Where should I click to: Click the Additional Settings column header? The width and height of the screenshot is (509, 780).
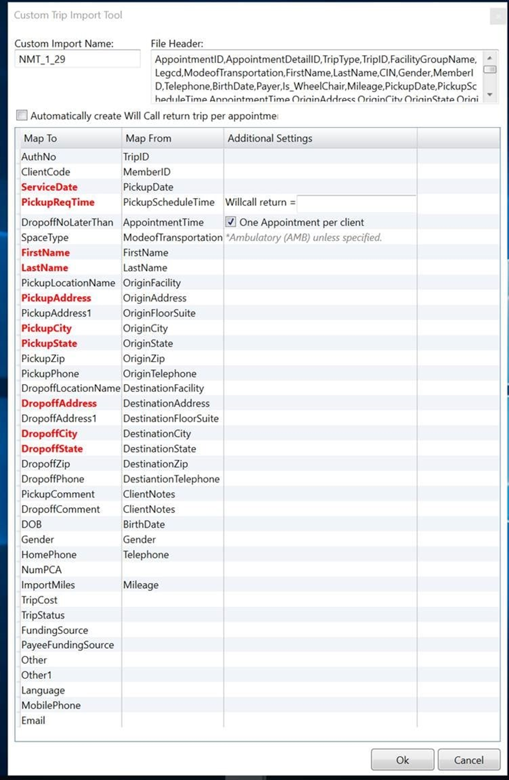coord(267,138)
